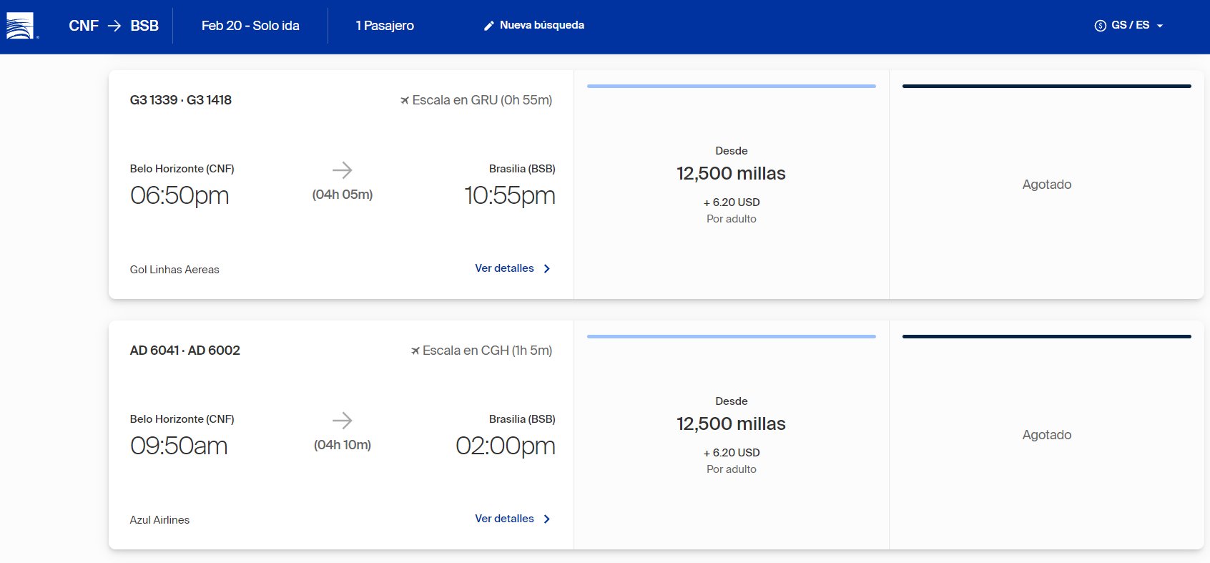Click the airplane icon next to Escala en CGH
Screen dimensions: 1210x563
pyautogui.click(x=415, y=351)
